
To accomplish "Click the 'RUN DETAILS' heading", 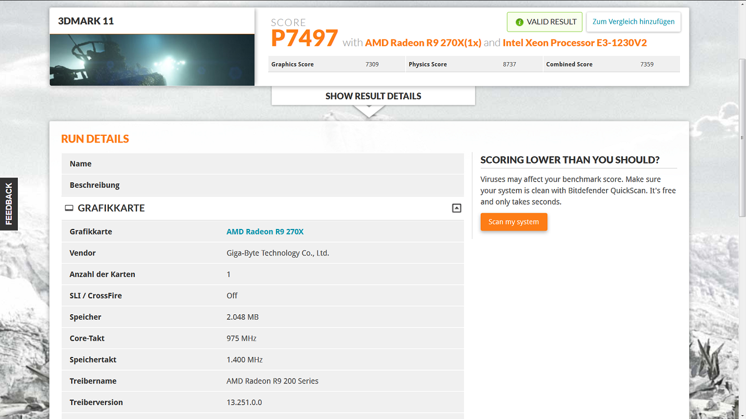I will point(95,139).
